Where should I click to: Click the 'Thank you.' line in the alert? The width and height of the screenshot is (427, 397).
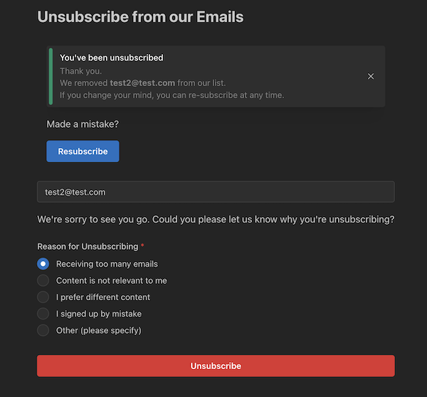coord(80,70)
